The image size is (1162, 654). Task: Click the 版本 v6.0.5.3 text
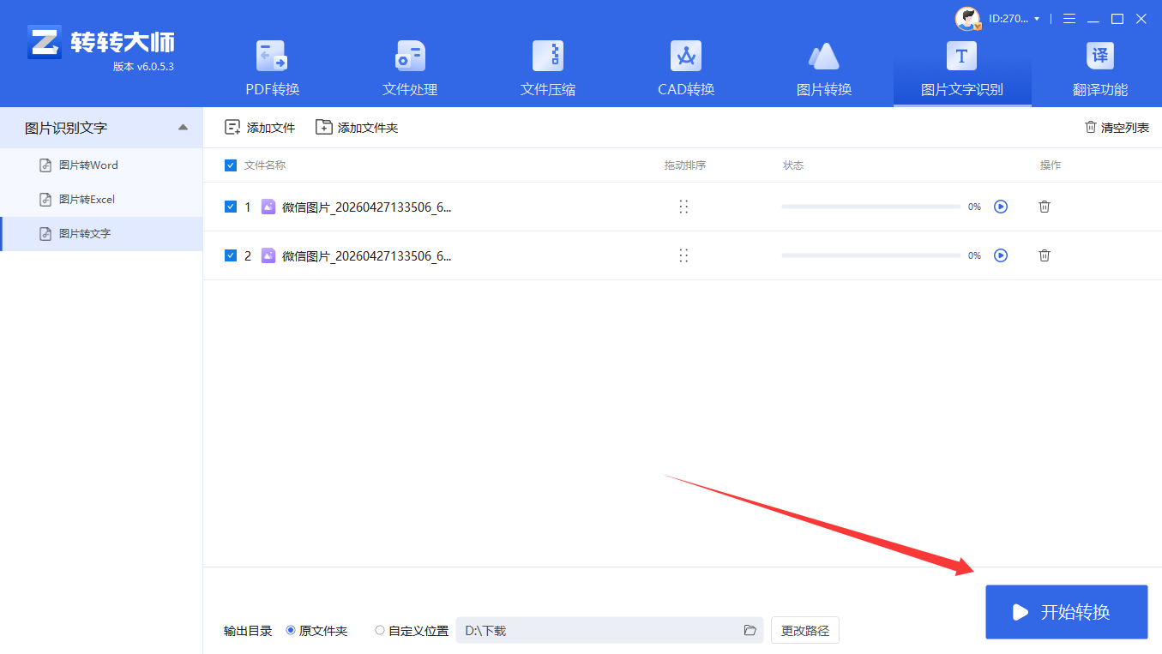pos(143,67)
